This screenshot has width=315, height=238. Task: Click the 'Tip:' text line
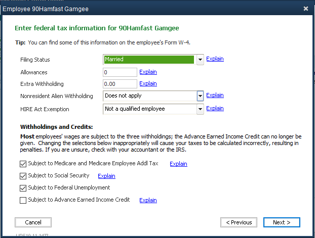click(x=103, y=42)
